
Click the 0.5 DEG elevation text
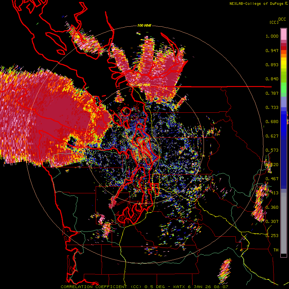155,287
